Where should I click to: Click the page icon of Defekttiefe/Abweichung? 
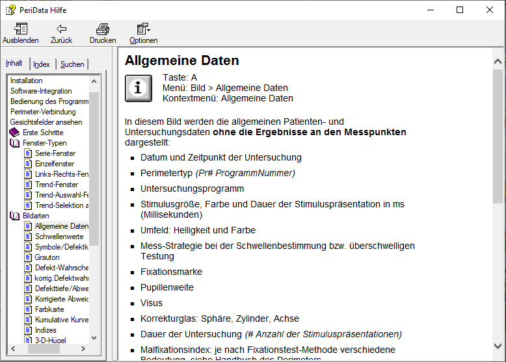click(x=28, y=288)
